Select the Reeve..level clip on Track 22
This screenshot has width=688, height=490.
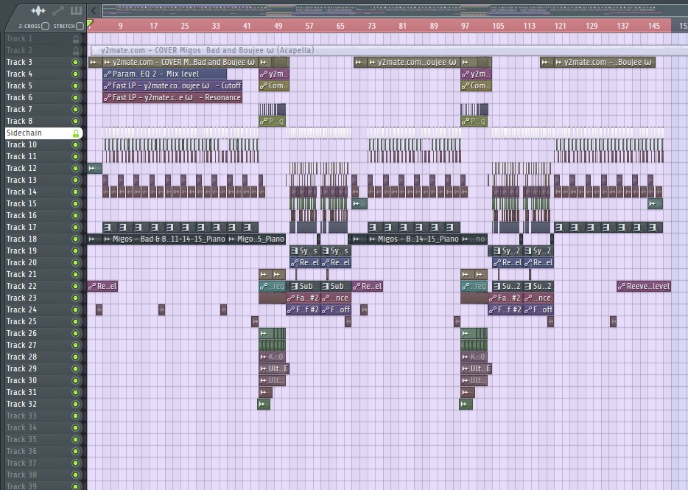click(x=644, y=287)
